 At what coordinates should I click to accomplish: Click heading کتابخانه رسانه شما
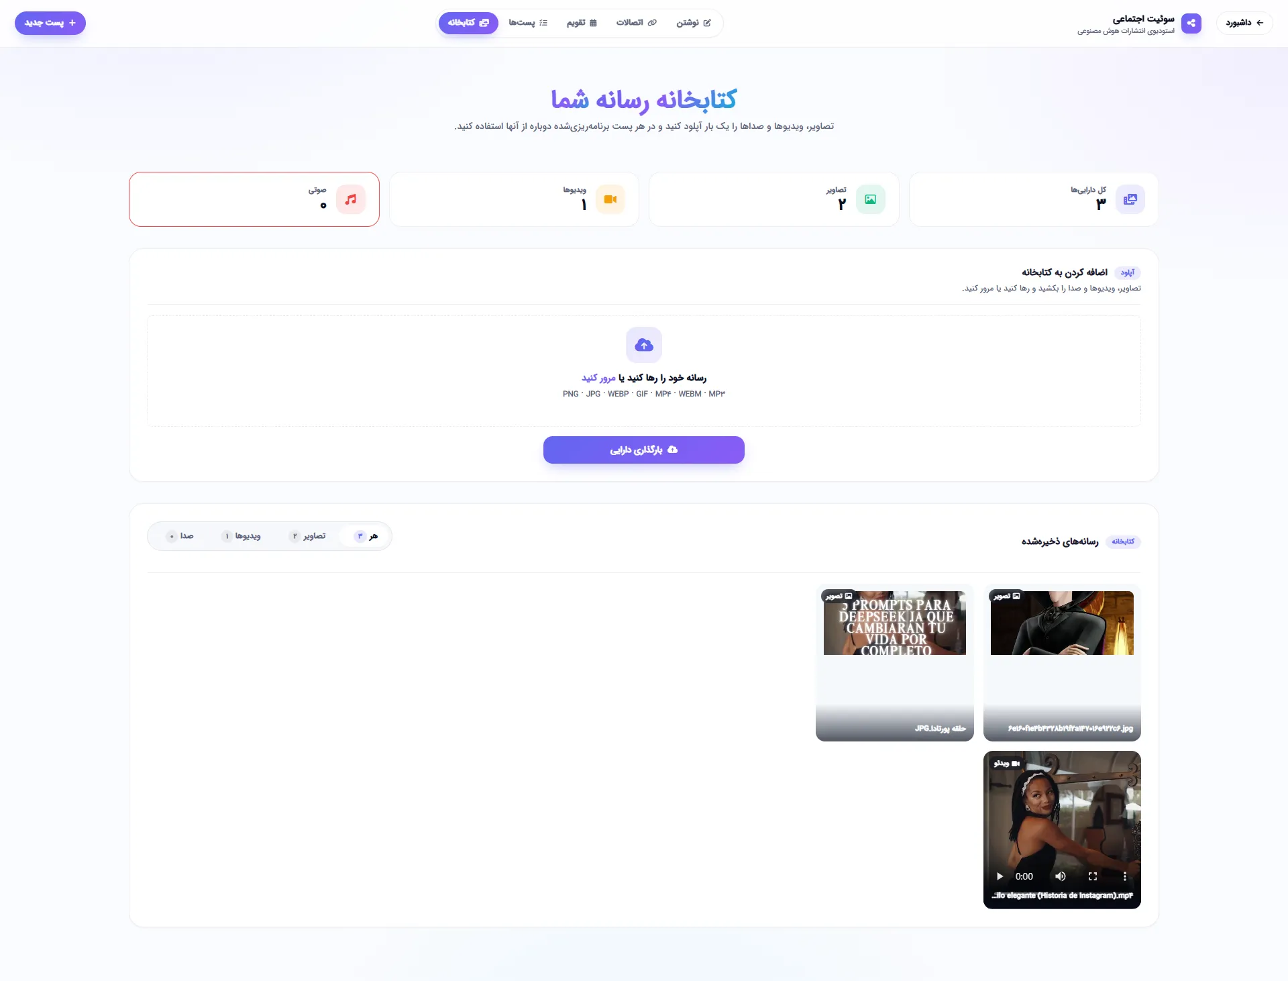pyautogui.click(x=644, y=99)
